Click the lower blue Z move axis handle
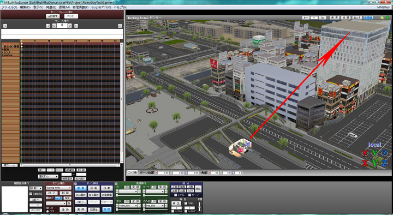 pyautogui.click(x=384, y=163)
